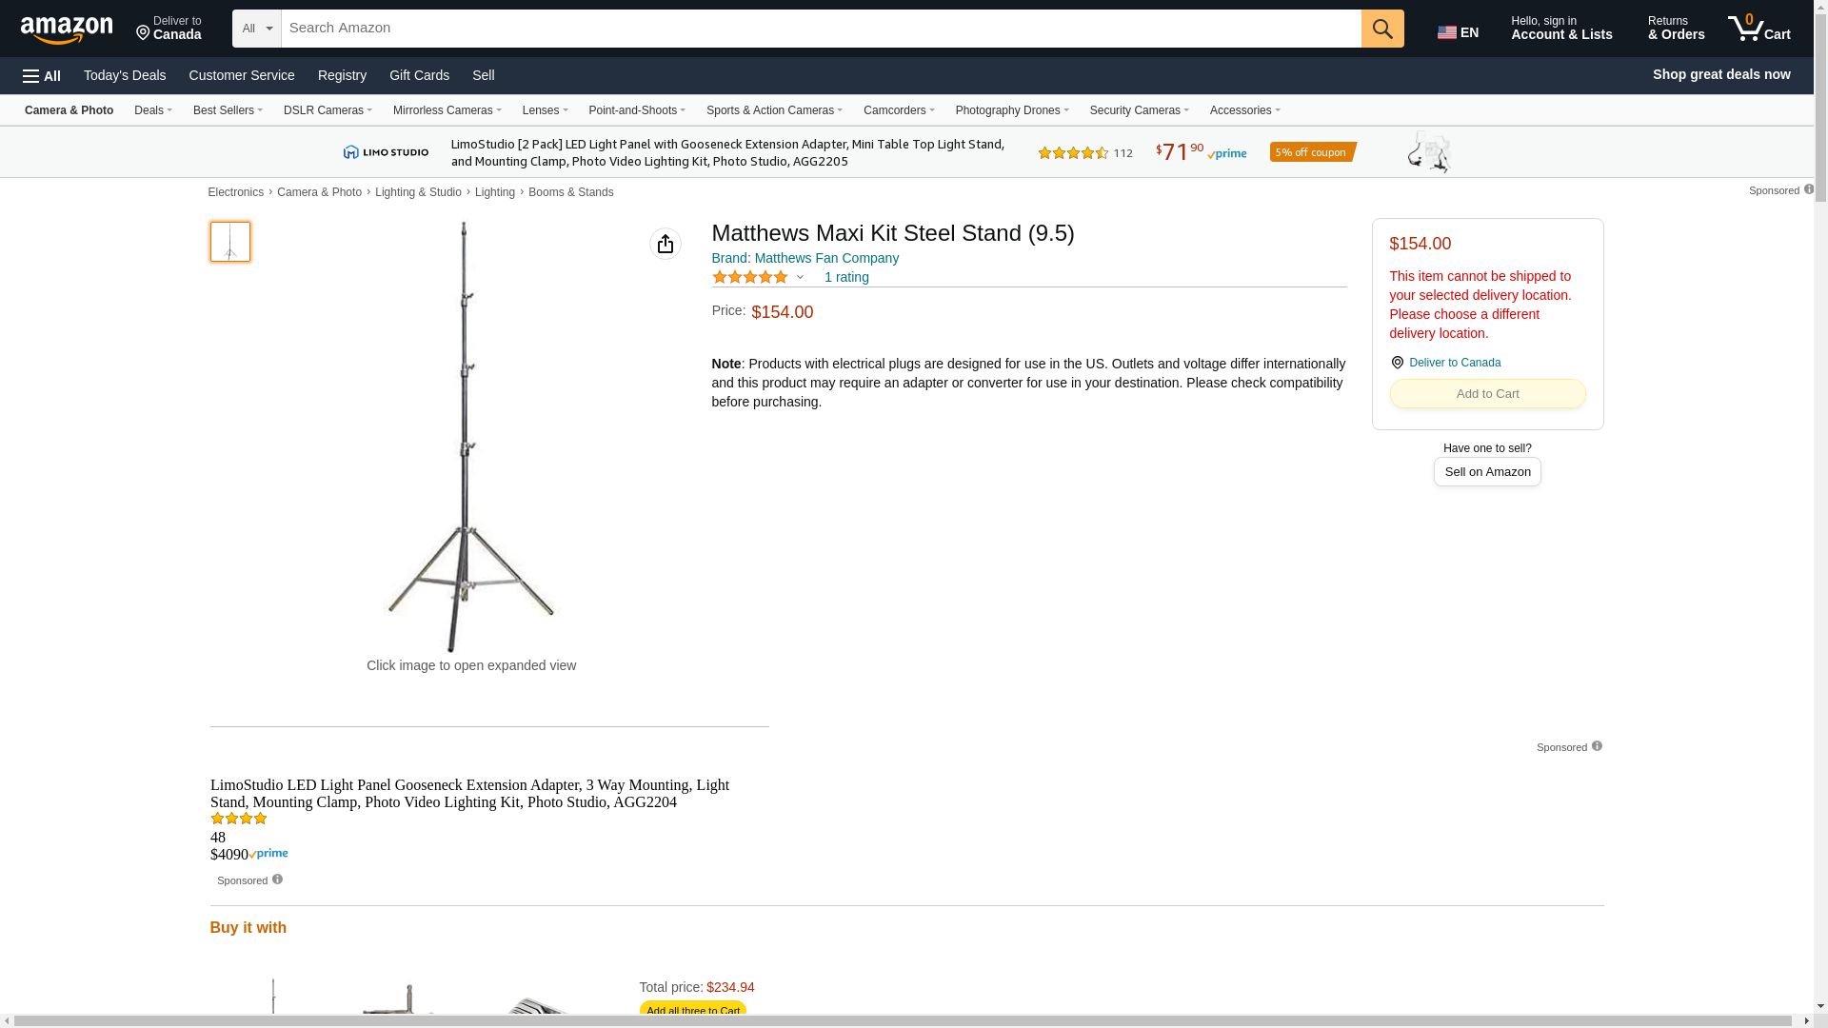
Task: Click the Sell on Amazon button
Action: click(x=1487, y=472)
